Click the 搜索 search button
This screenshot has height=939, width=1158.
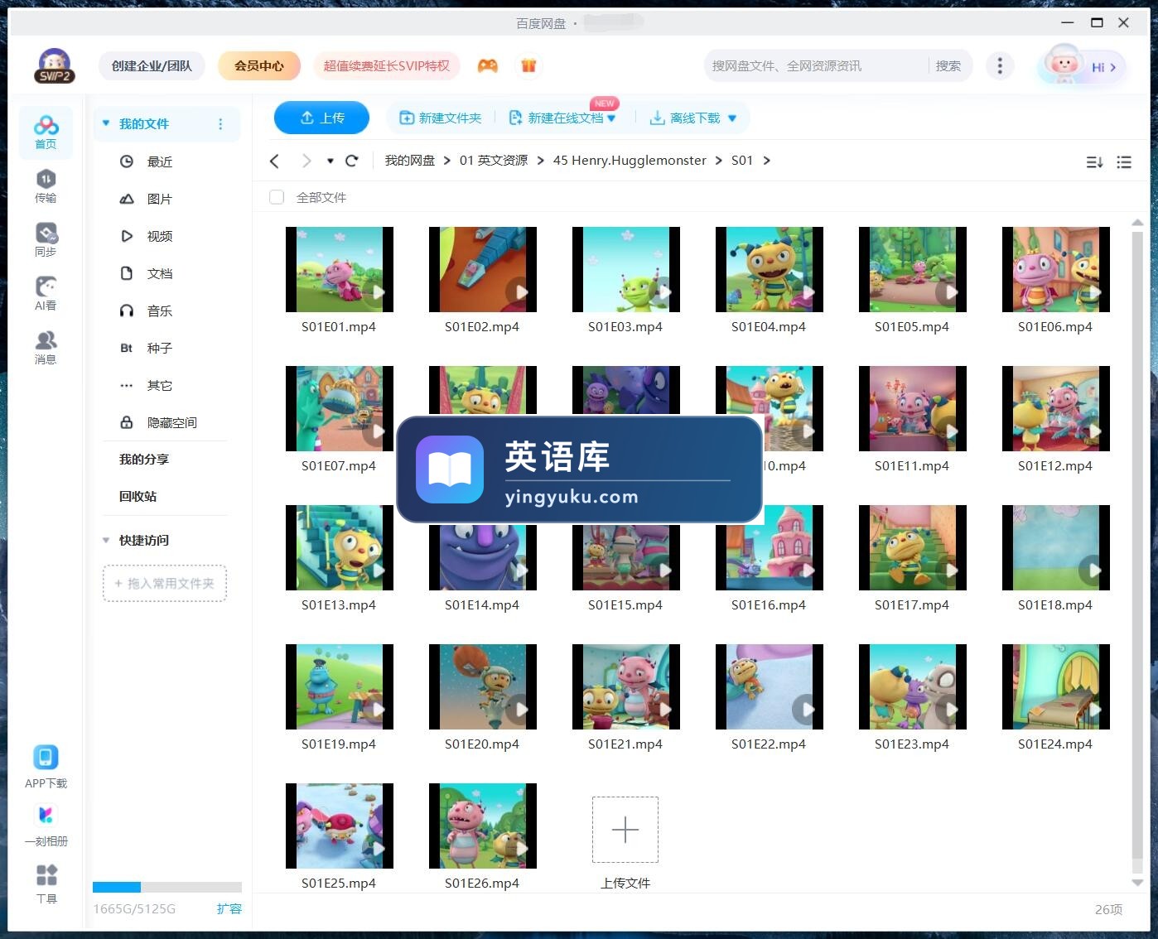coord(948,65)
